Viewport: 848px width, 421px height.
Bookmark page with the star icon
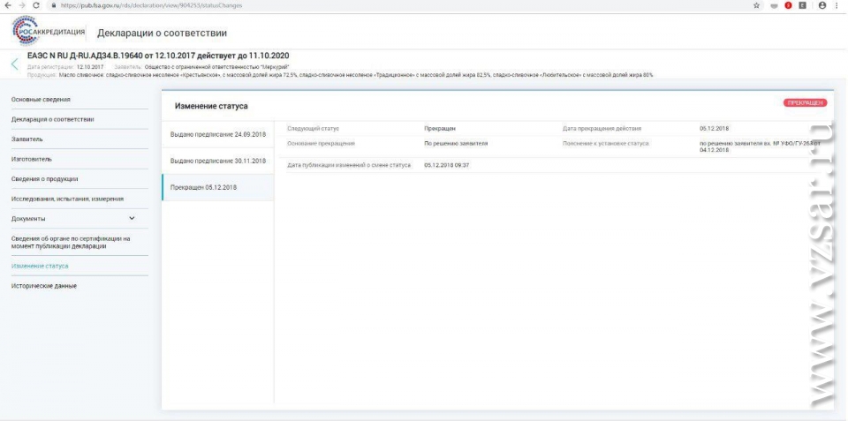pos(757,5)
